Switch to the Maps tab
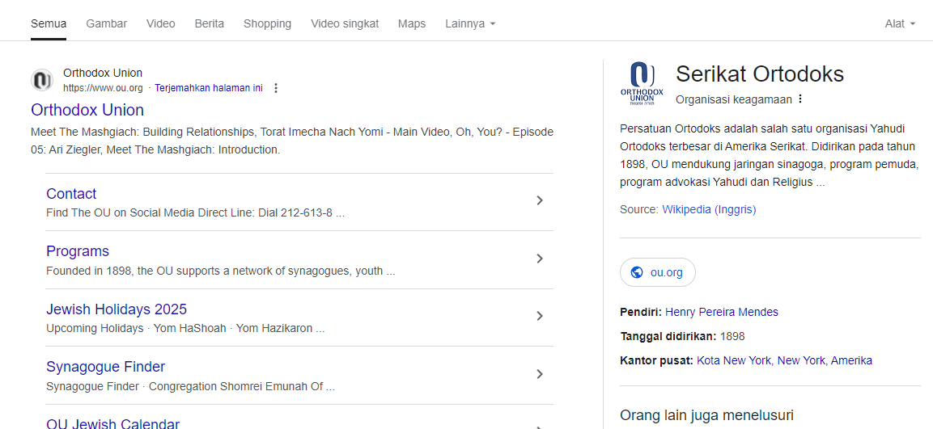Image resolution: width=933 pixels, height=429 pixels. point(412,23)
